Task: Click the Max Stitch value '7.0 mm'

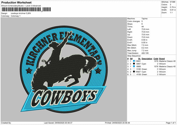Action: point(145,45)
